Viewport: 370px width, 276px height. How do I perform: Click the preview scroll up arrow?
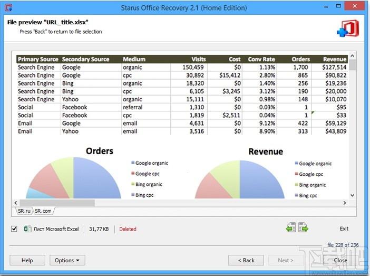352,56
